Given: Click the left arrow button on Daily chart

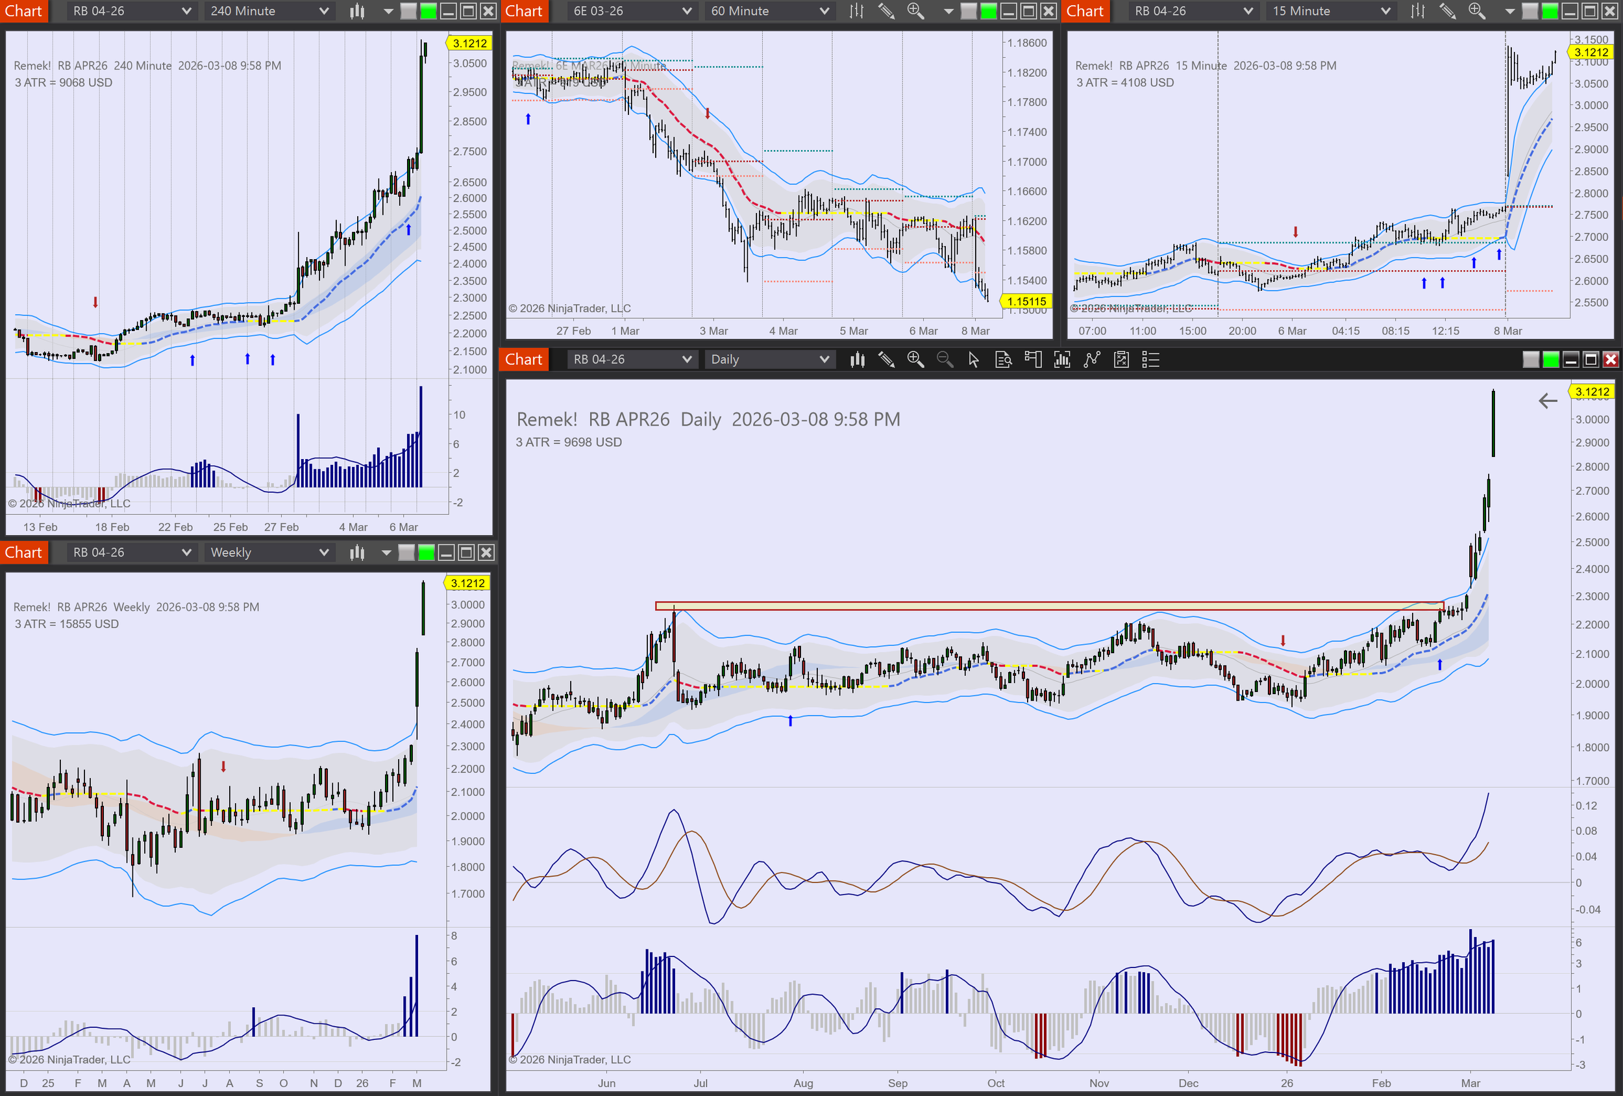Looking at the screenshot, I should coord(1548,401).
